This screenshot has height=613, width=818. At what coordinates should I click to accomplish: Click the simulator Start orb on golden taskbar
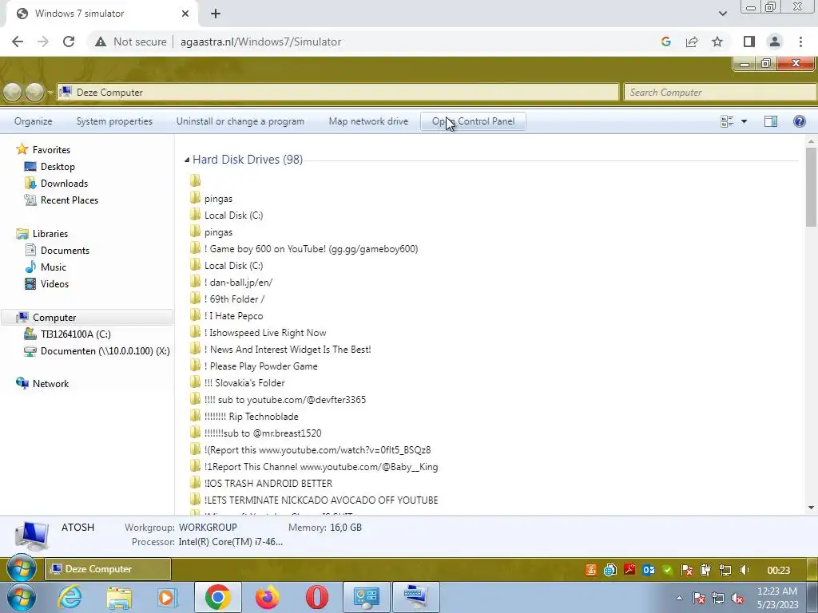tap(22, 568)
